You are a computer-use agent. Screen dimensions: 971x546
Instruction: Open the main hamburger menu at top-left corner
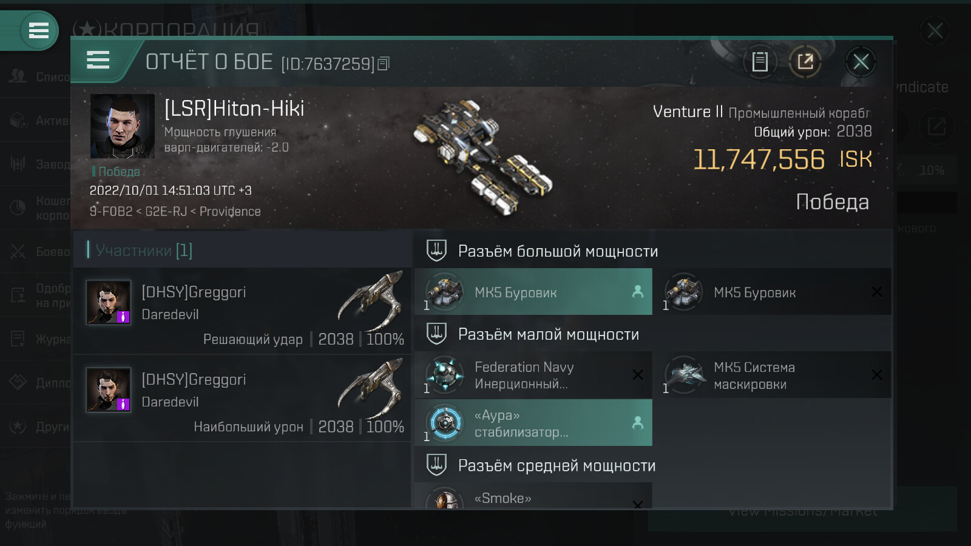[x=38, y=30]
